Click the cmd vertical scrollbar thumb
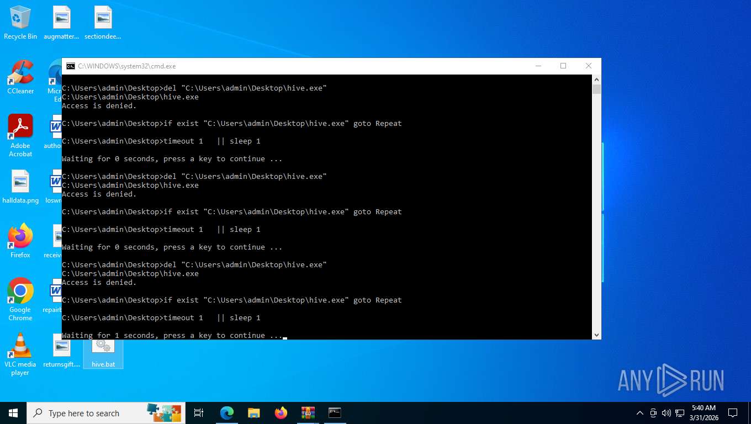 click(x=596, y=89)
